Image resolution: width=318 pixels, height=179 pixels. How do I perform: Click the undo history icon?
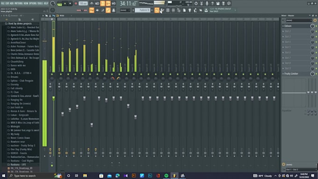(196, 3)
